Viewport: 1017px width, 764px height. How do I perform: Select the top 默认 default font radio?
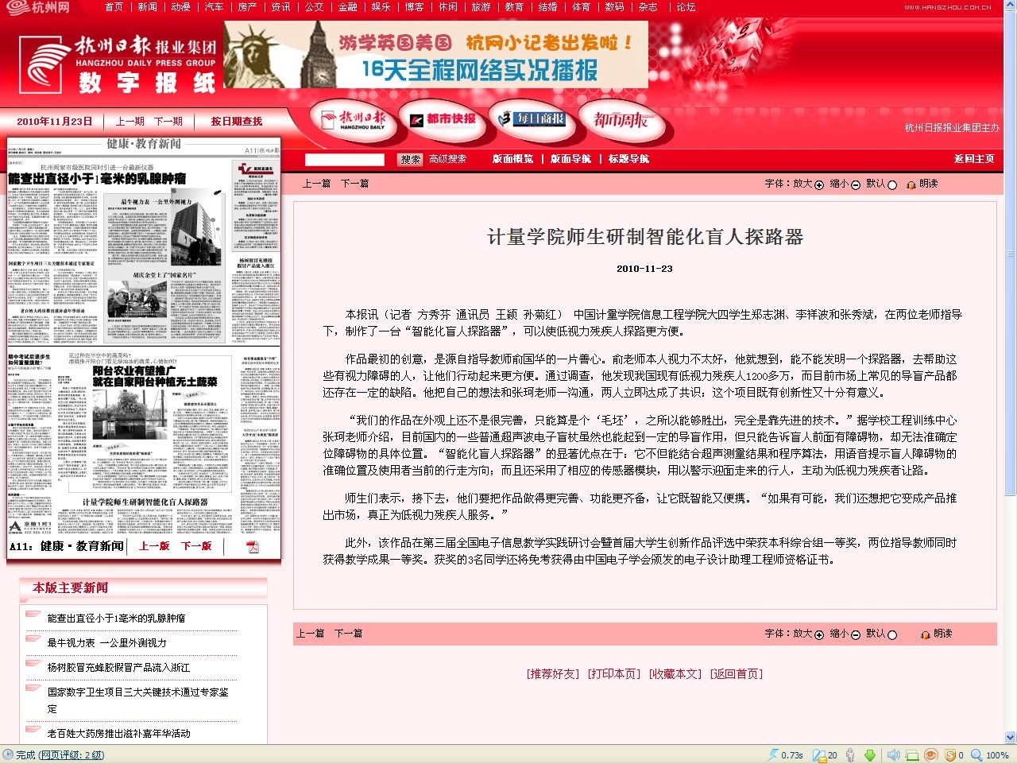[x=892, y=185]
